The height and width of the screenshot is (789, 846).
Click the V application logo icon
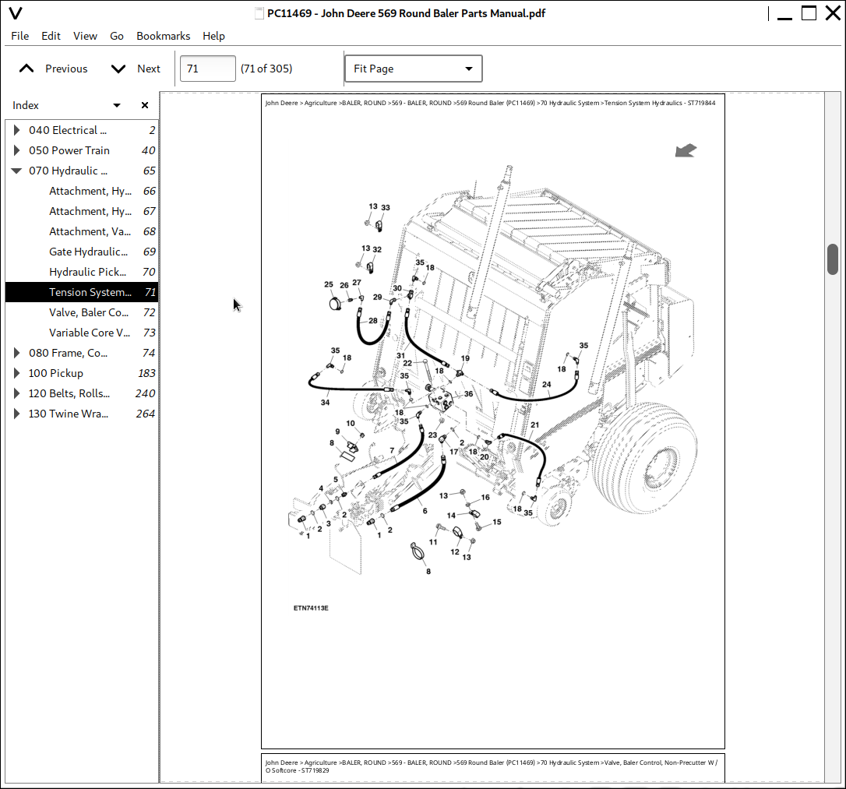(16, 13)
